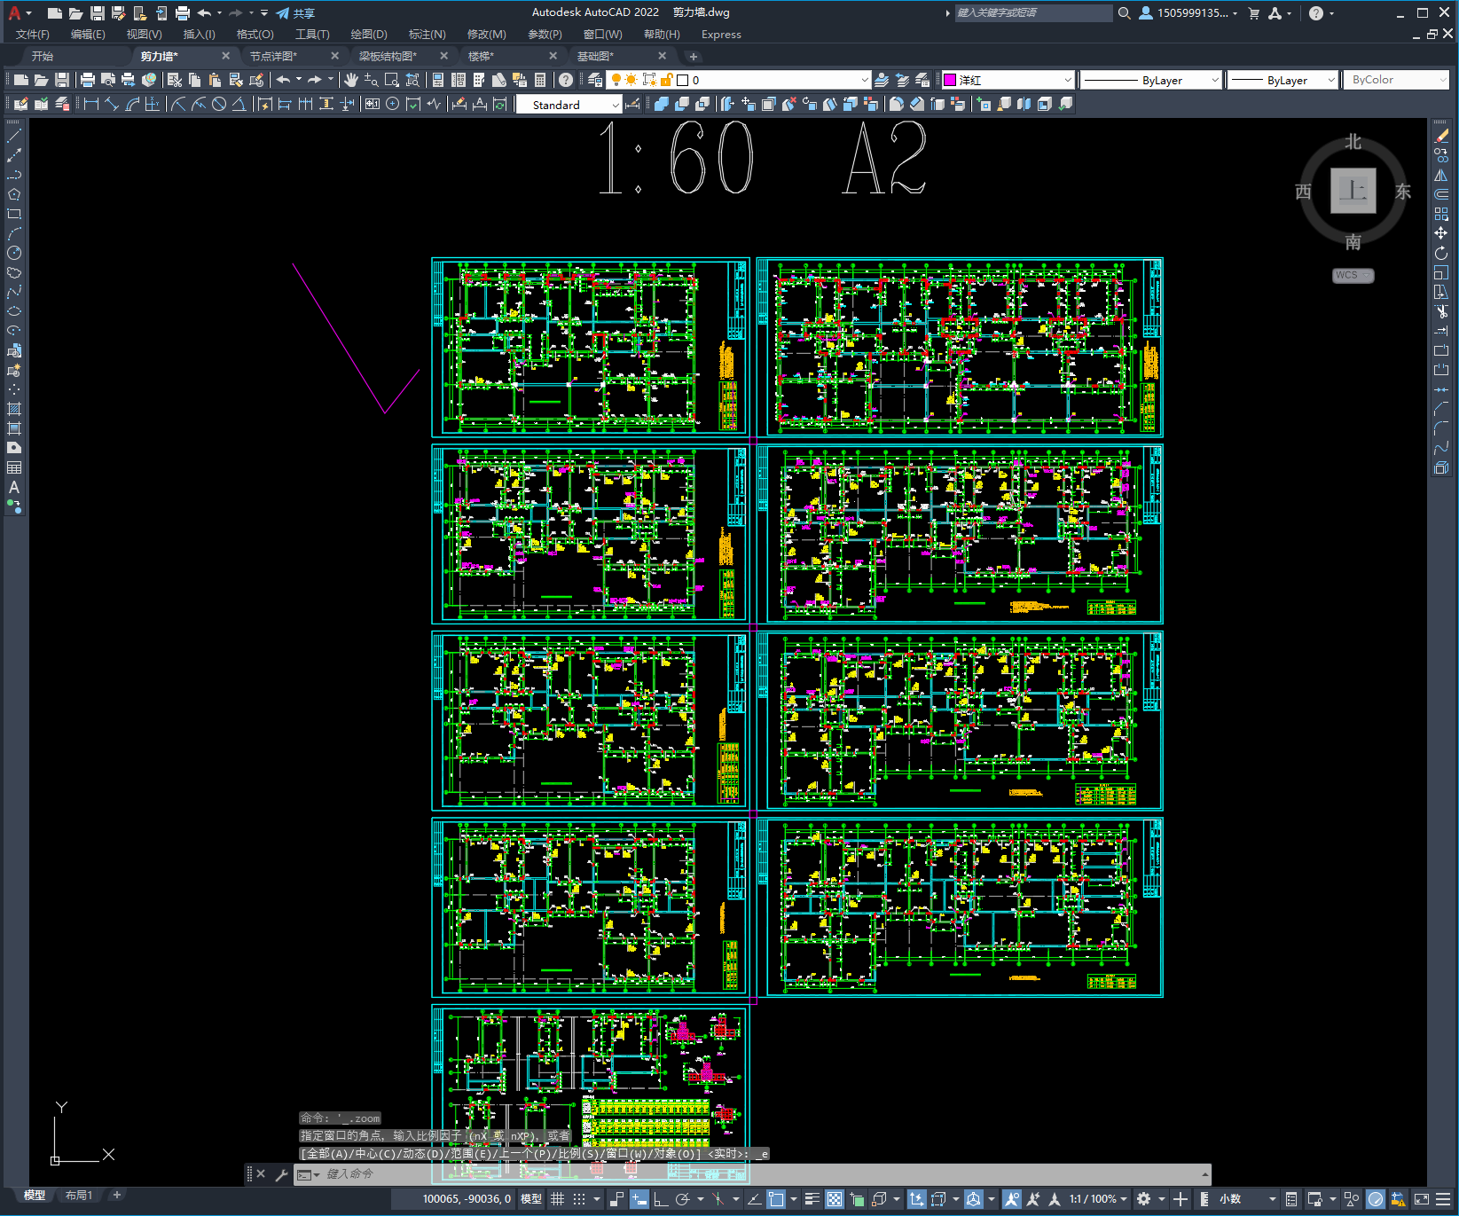Switch to the 基础图 drawing tab

pos(595,56)
